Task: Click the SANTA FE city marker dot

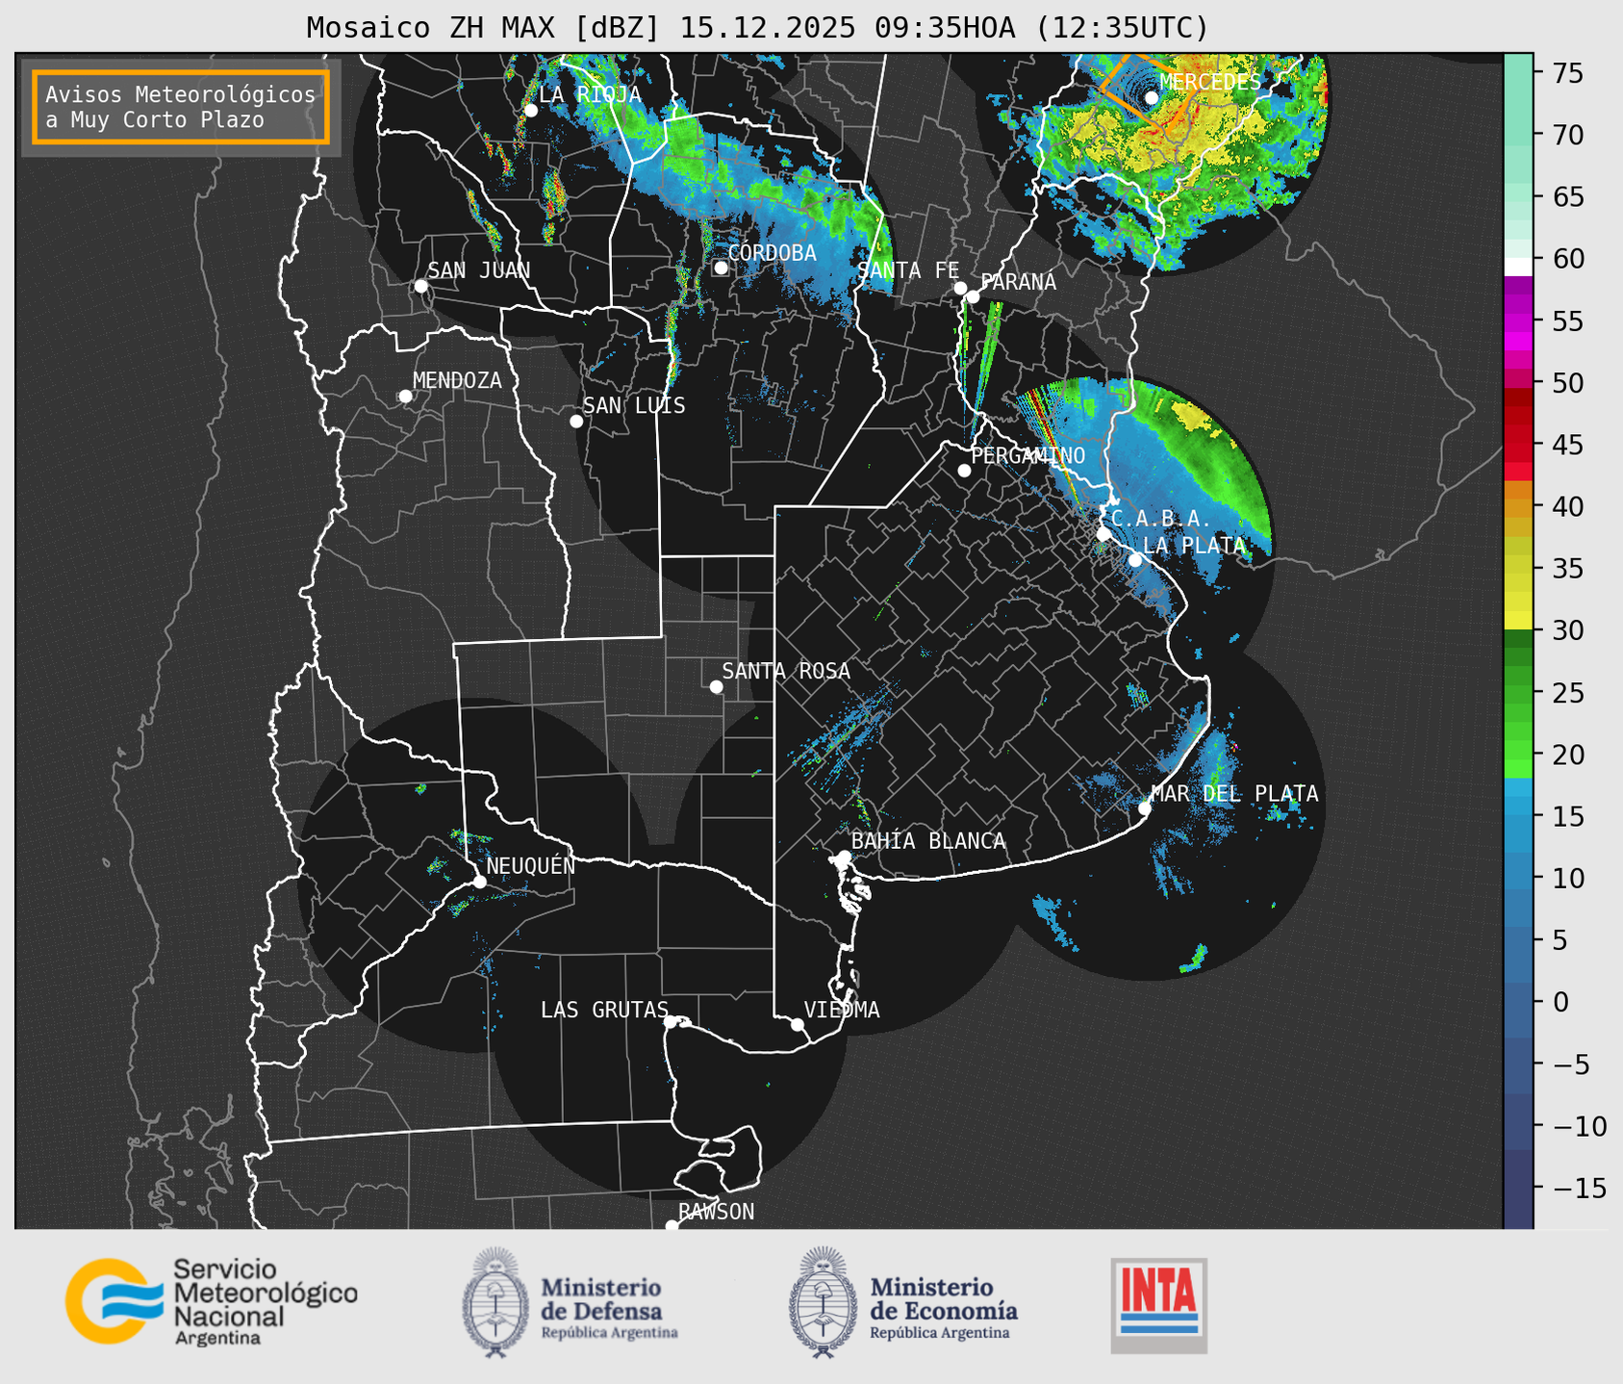Action: (x=960, y=288)
